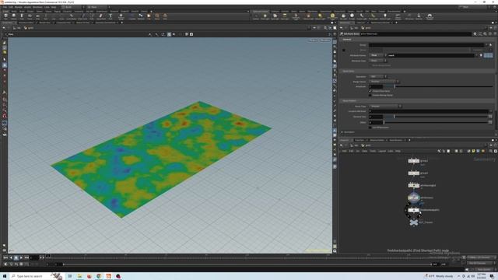Open the Range Values dropdown
This screenshot has height=280, width=498.
pyautogui.click(x=384, y=82)
